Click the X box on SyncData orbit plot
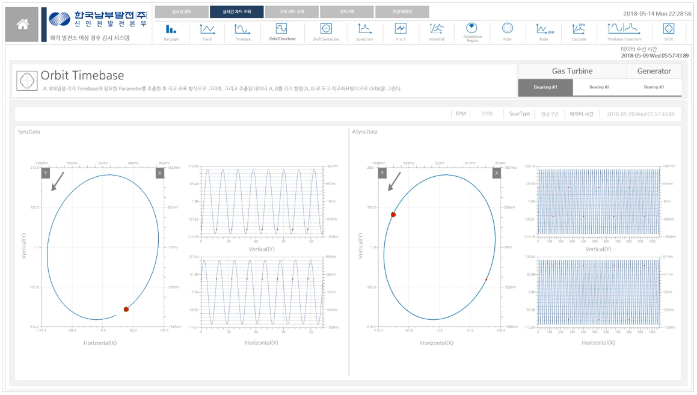Image resolution: width=697 pixels, height=395 pixels. click(159, 173)
